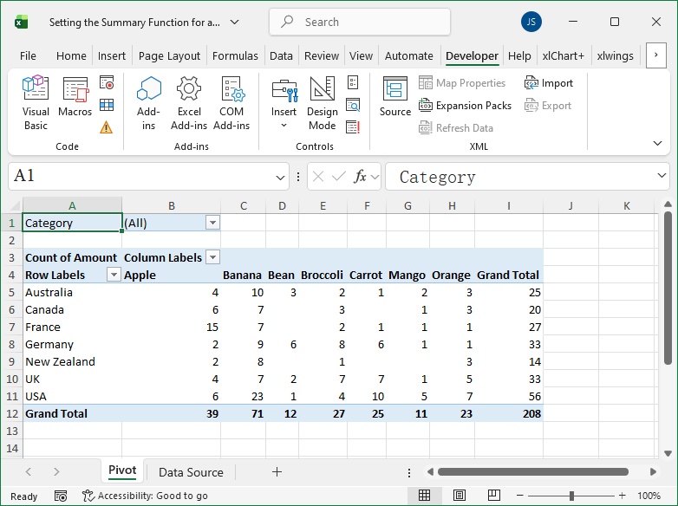Switch to the Automate tab
This screenshot has width=678, height=506.
[x=408, y=55]
